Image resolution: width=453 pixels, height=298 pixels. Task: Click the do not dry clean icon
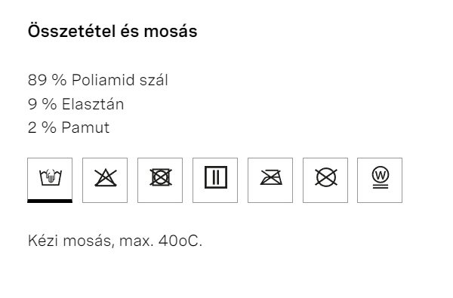(x=325, y=180)
